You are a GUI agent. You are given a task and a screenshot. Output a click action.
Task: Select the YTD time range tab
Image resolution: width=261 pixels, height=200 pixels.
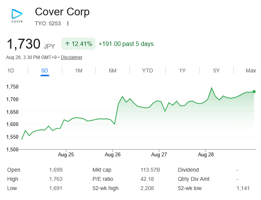click(148, 71)
